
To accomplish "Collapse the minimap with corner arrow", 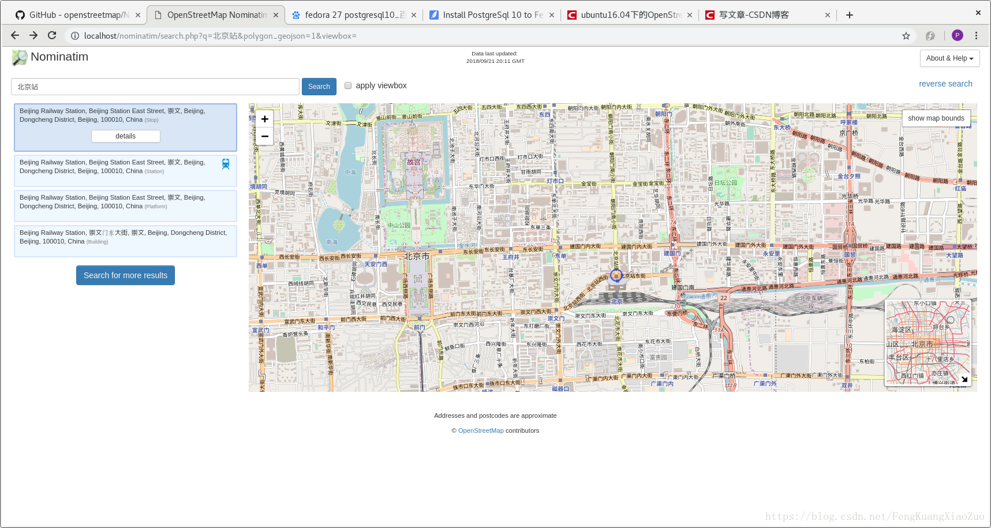I will tap(964, 379).
